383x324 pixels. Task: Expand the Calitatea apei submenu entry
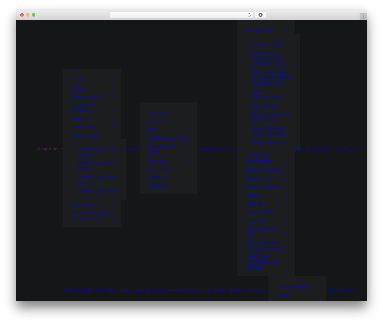click(x=85, y=135)
